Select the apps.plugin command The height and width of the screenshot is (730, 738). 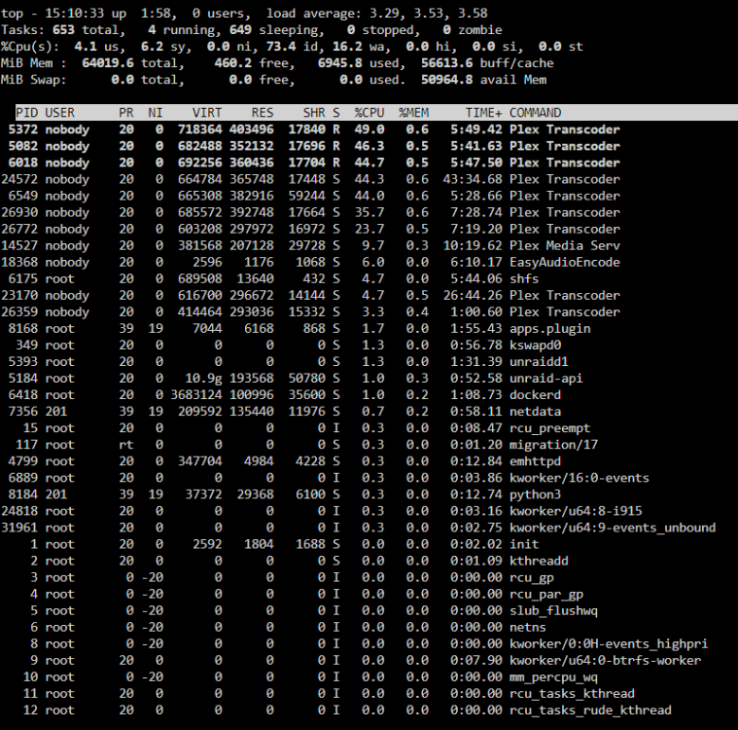pyautogui.click(x=549, y=328)
